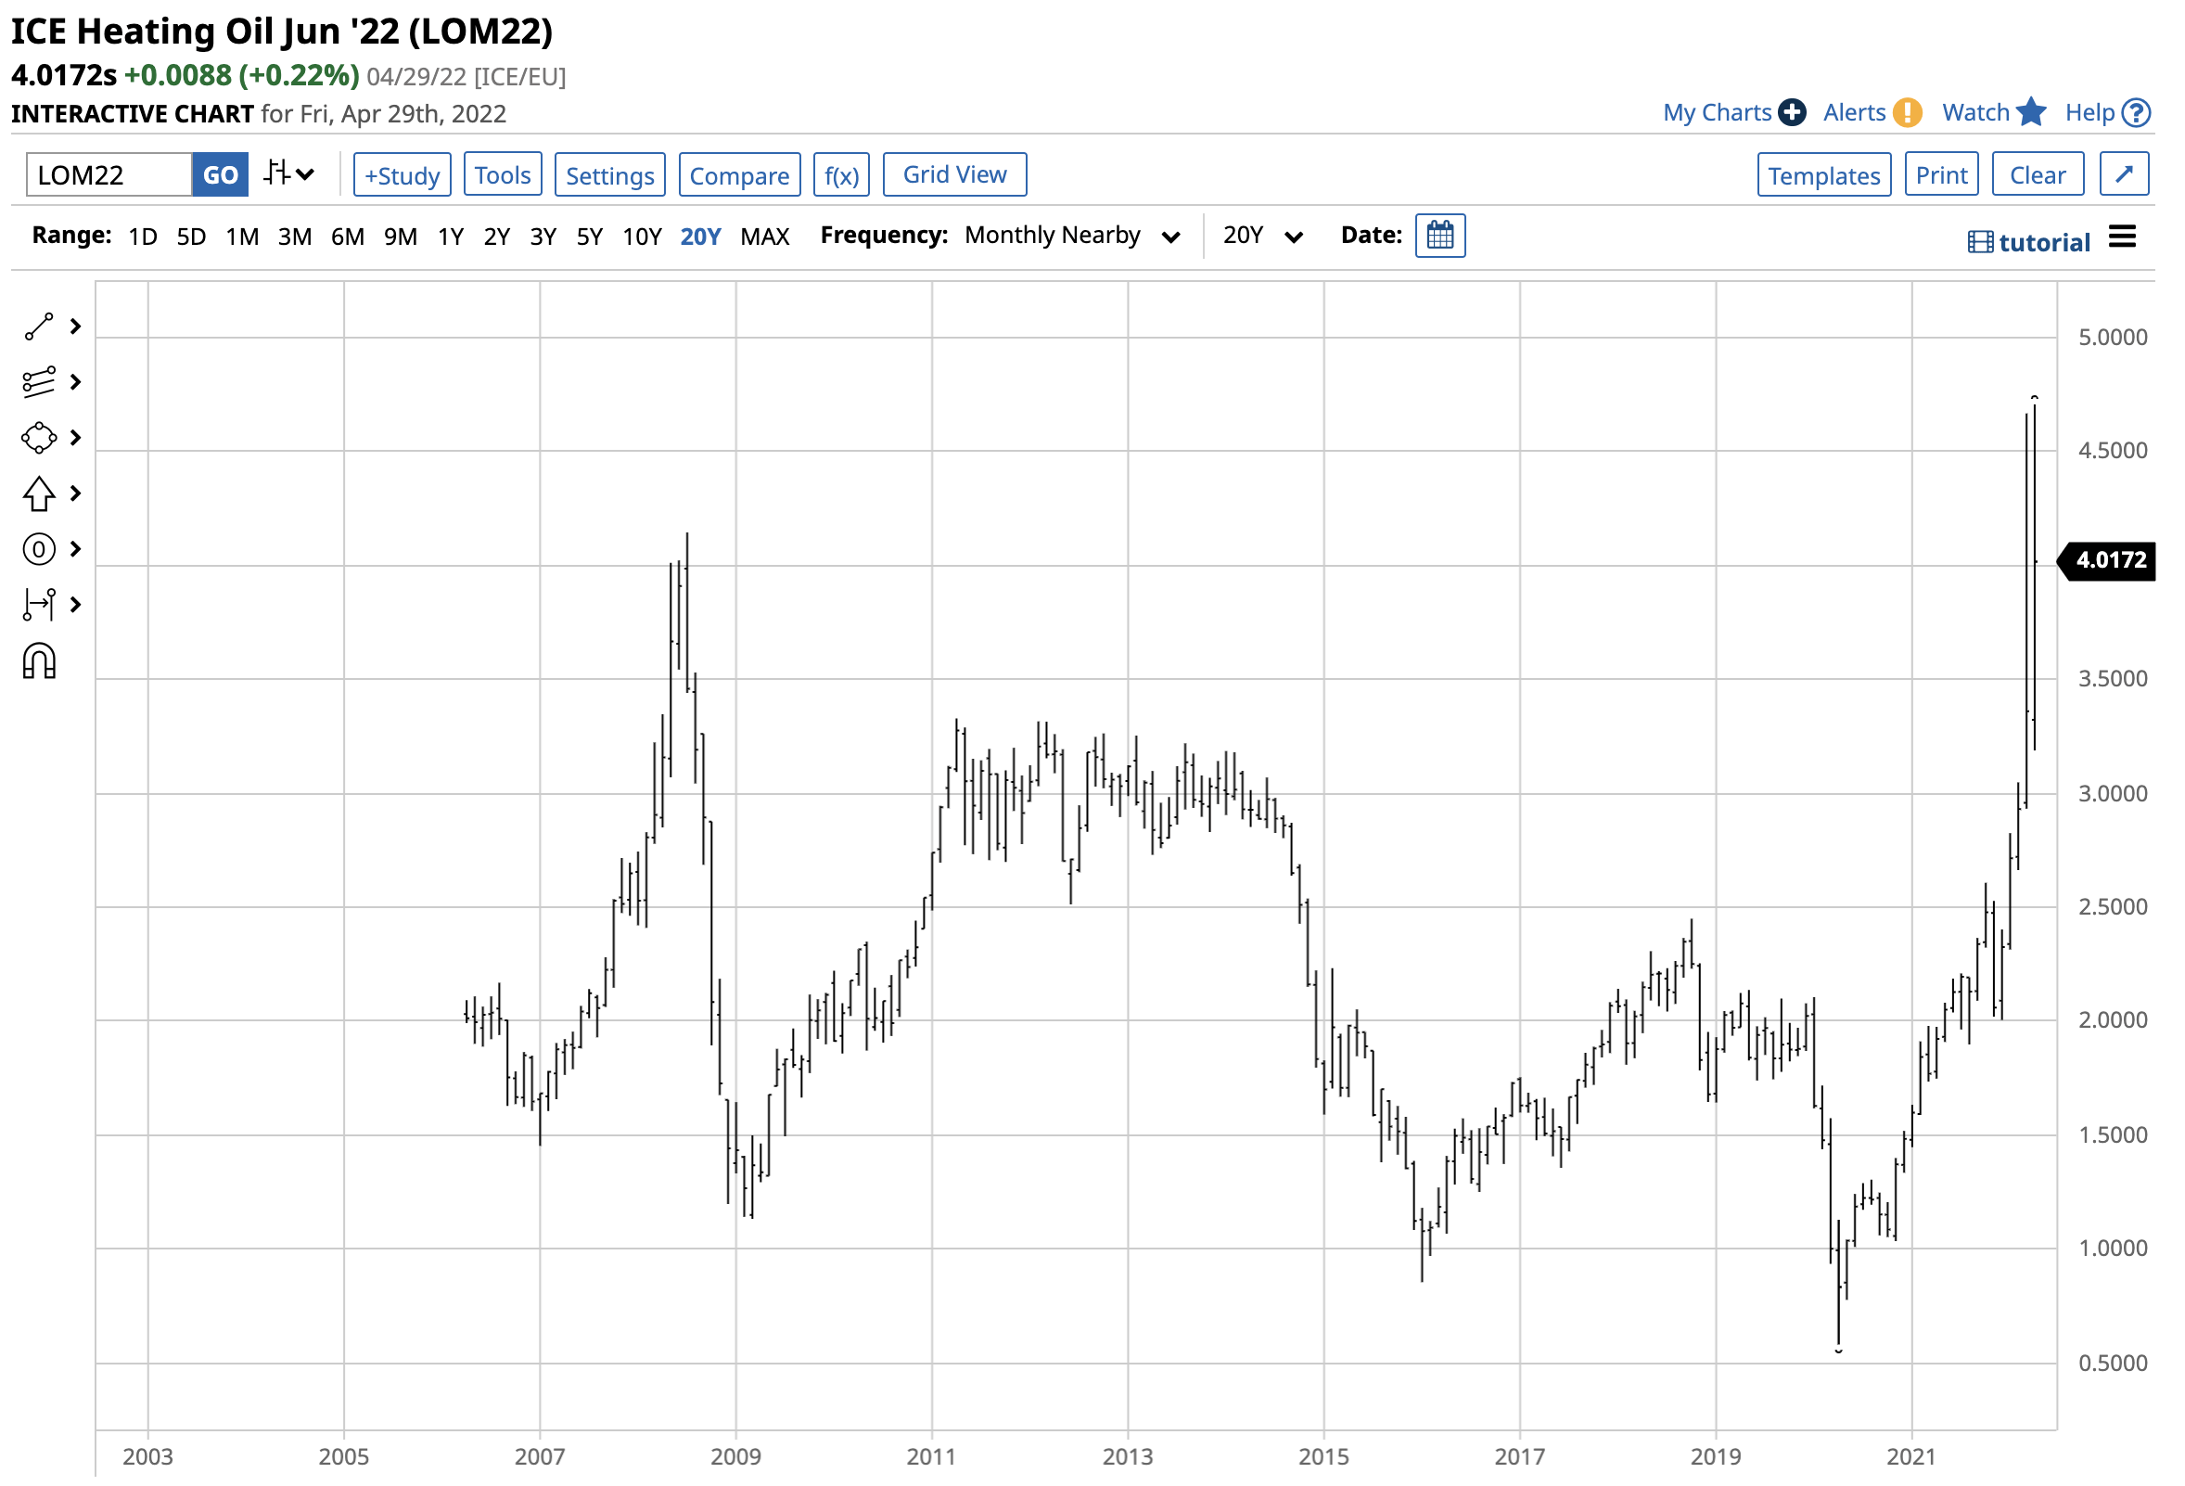Viewport: 2185px width, 1486px height.
Task: Expand the shape tool options chevron
Action: pyautogui.click(x=76, y=437)
